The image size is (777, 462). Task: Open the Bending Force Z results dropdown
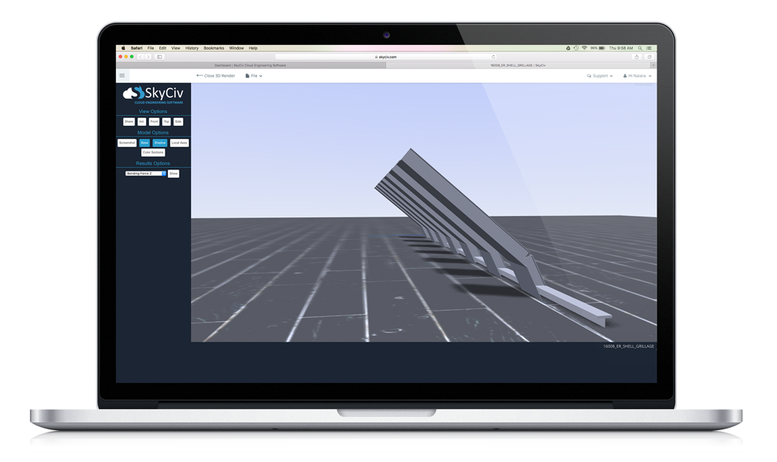(x=146, y=173)
